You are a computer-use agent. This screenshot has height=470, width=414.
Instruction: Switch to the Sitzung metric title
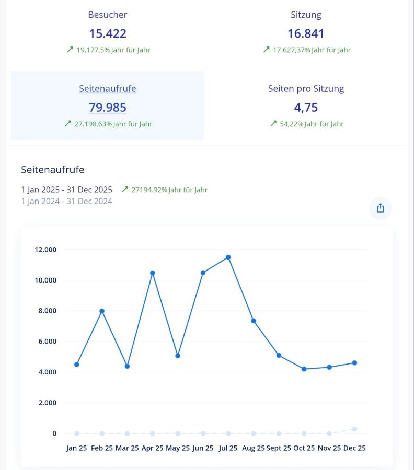pos(306,15)
